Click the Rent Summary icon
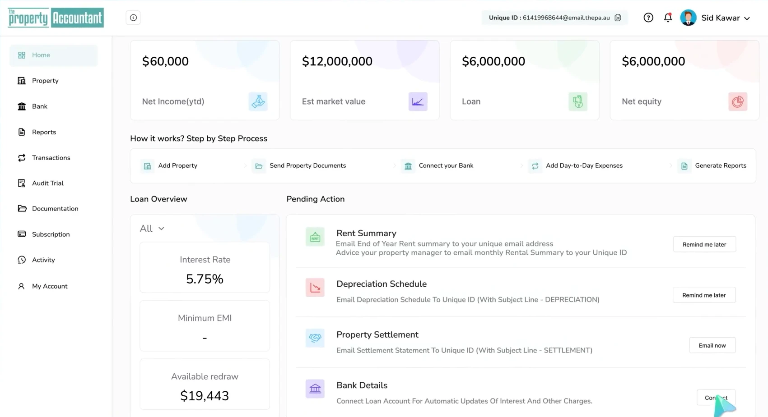This screenshot has height=417, width=768. pos(315,237)
